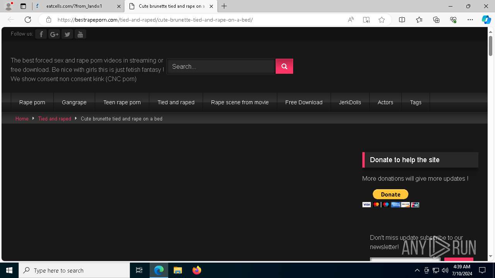Open Immersive Reader icon in address bar

366,20
